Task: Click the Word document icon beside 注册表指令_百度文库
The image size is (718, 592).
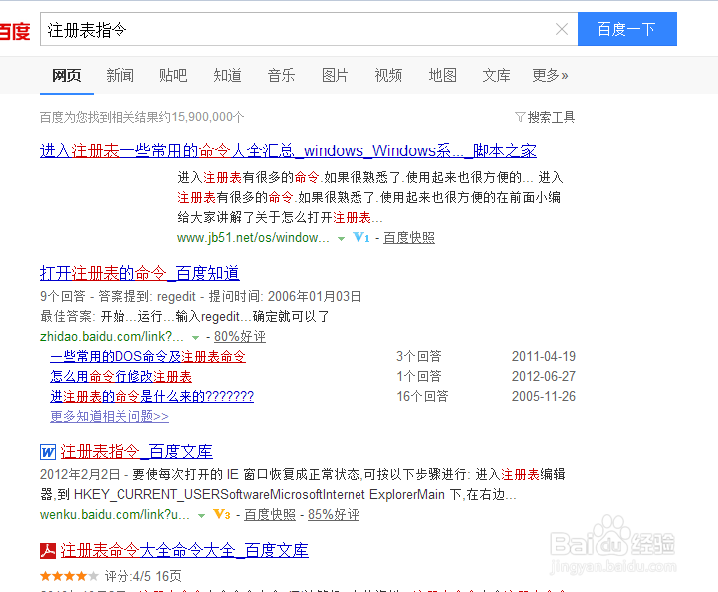Action: point(48,452)
